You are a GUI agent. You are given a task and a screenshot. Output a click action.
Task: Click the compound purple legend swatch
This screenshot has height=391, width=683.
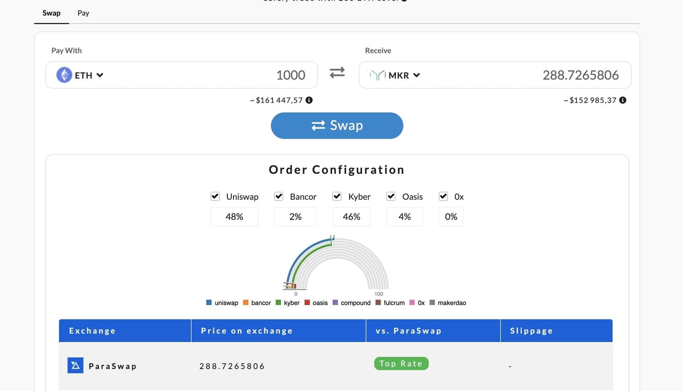pyautogui.click(x=335, y=303)
